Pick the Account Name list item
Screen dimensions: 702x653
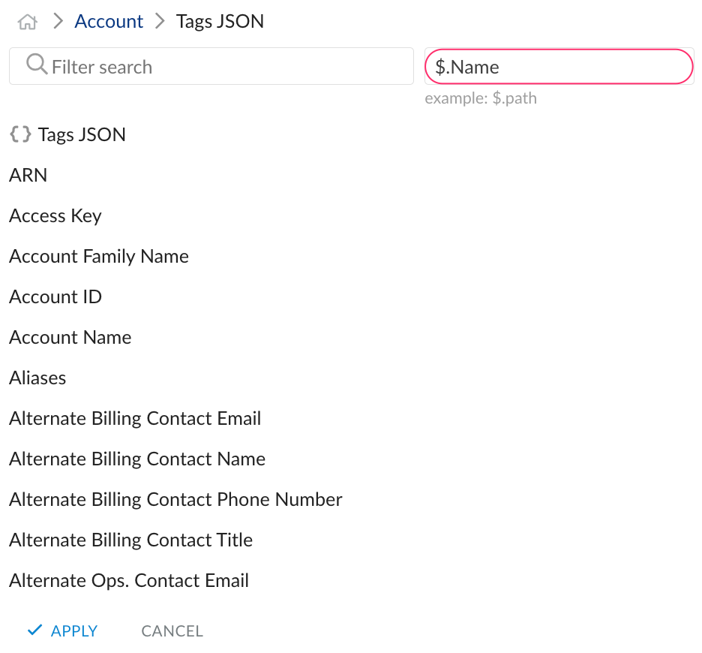coord(70,337)
